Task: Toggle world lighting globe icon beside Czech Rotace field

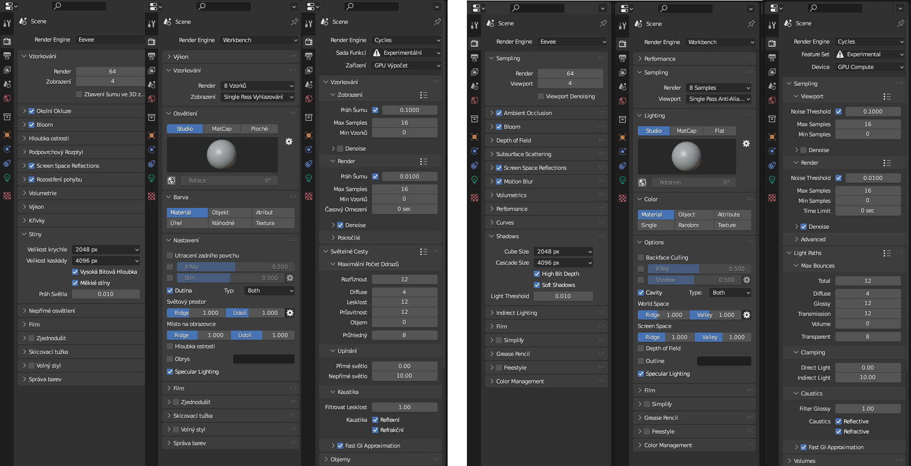Action: pyautogui.click(x=171, y=181)
